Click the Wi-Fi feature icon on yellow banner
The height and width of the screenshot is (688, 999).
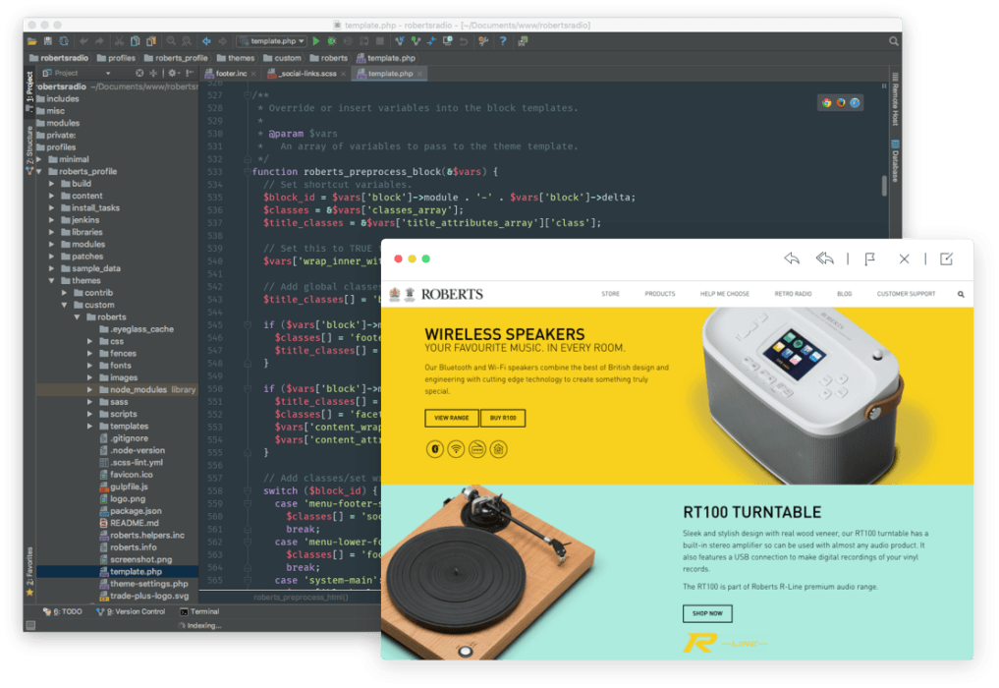tap(456, 449)
